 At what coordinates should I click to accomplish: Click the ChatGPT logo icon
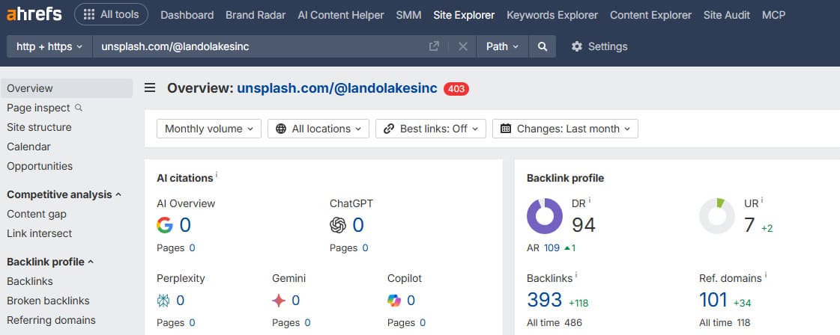click(338, 225)
